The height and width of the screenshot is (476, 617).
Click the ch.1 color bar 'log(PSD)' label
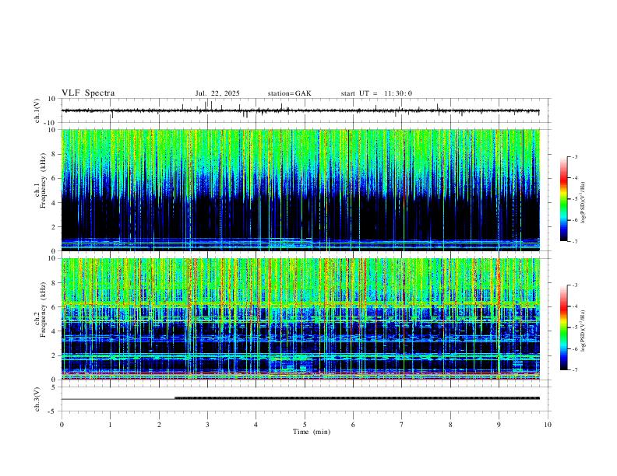584,203
